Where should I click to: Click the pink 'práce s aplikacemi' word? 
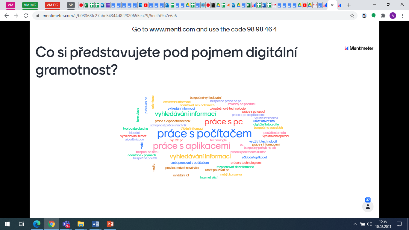(192, 146)
